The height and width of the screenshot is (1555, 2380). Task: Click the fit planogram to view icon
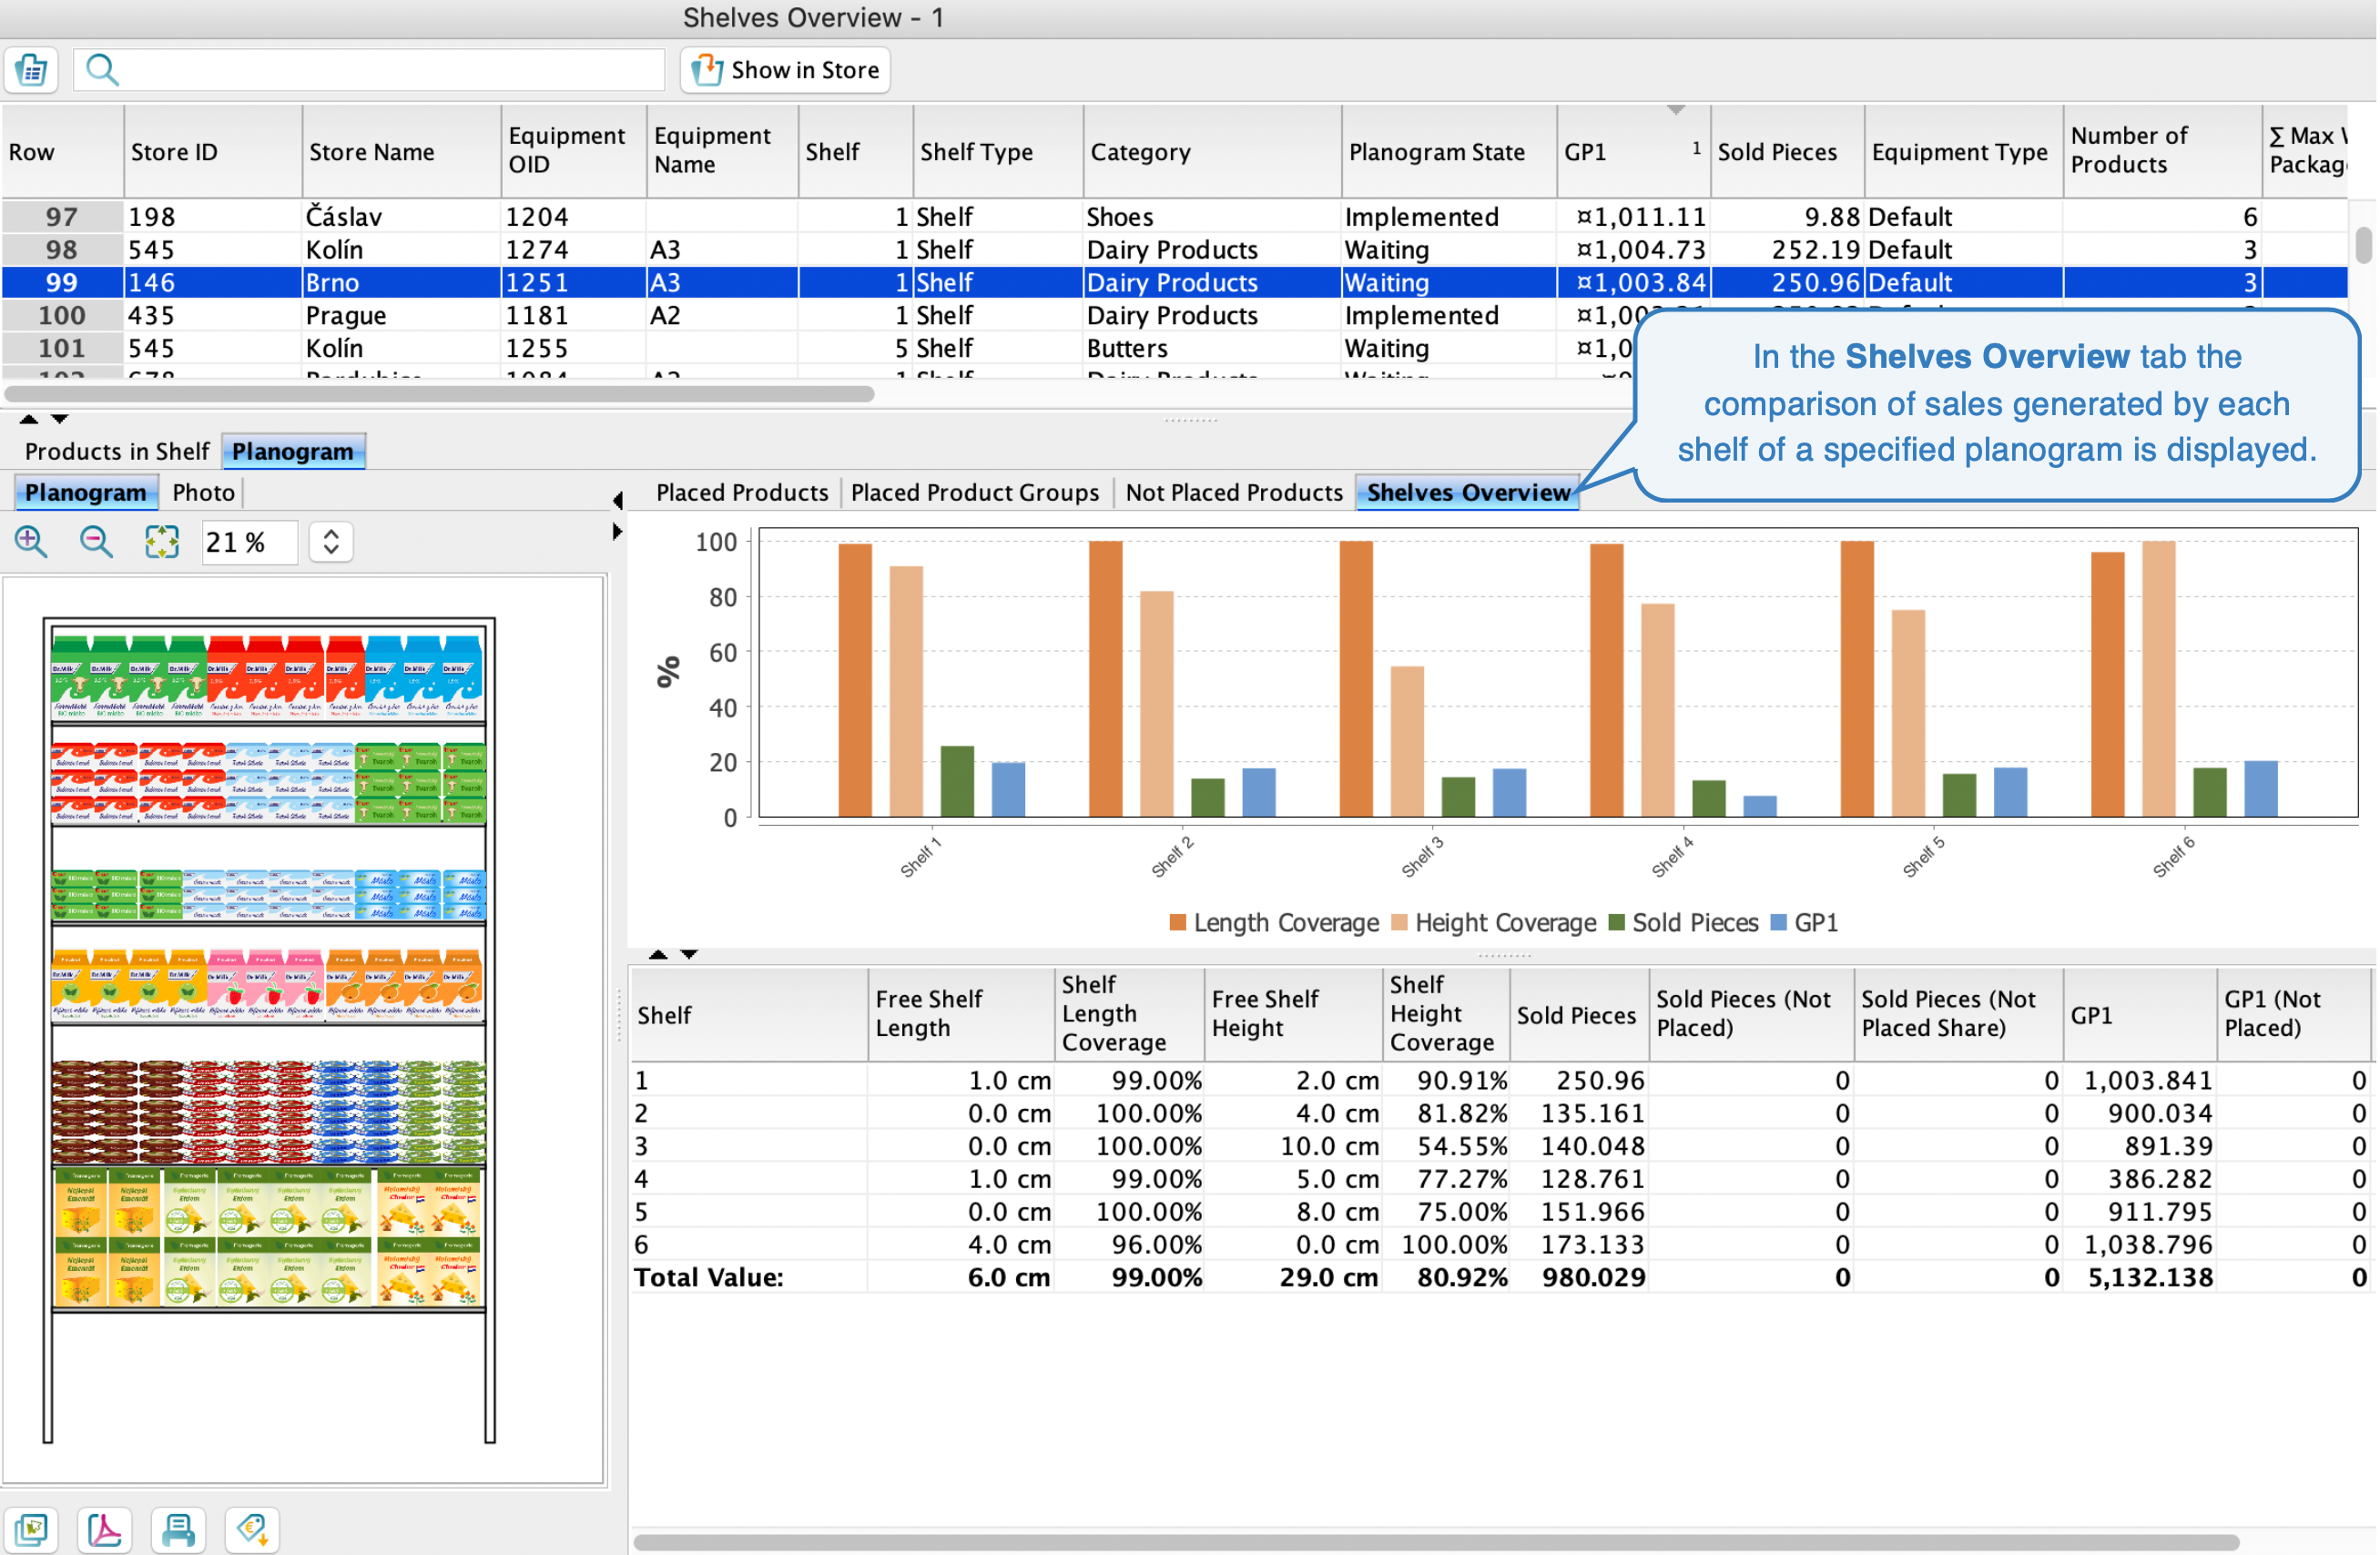pos(161,541)
